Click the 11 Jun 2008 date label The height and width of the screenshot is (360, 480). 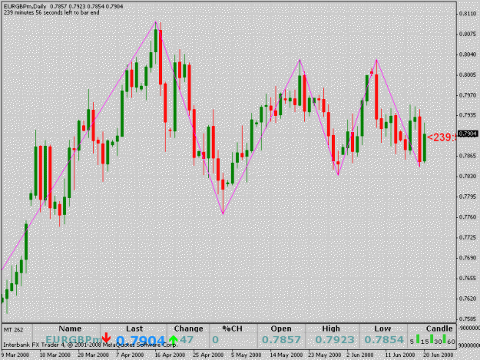400,355
